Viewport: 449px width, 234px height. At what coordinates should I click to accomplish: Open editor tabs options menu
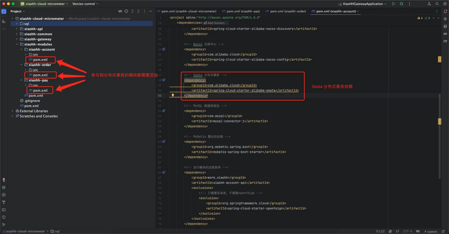point(436,11)
